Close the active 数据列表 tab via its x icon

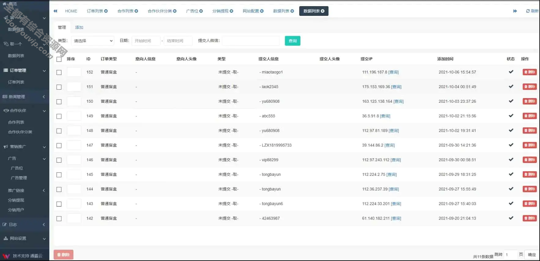[x=322, y=11]
